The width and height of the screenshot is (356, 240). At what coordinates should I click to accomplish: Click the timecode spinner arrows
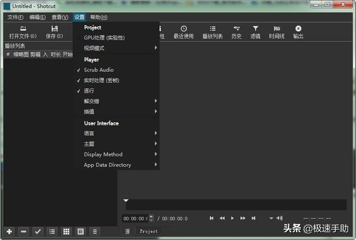point(151,219)
